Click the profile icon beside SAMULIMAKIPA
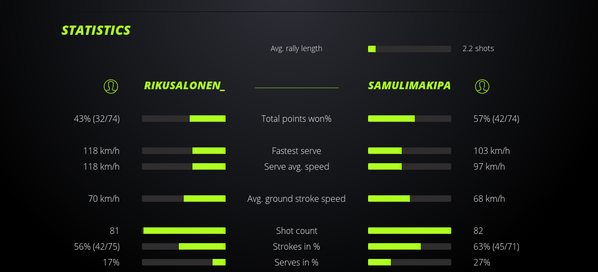This screenshot has height=272, width=598. [482, 86]
